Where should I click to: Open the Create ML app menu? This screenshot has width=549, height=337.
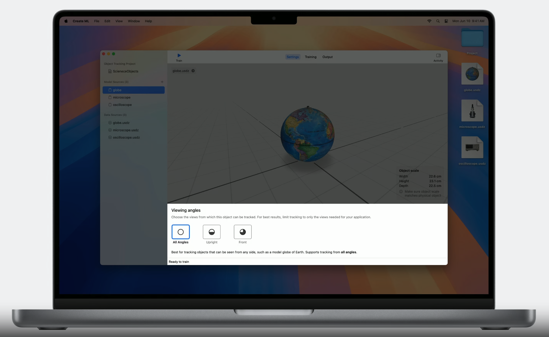[81, 21]
